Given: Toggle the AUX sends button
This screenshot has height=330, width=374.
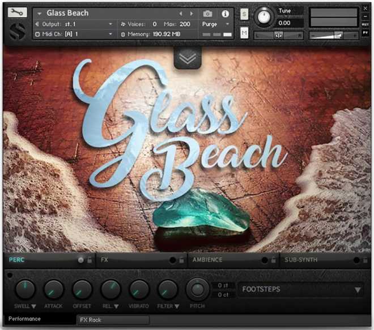Looking at the screenshot, I should coord(365,24).
